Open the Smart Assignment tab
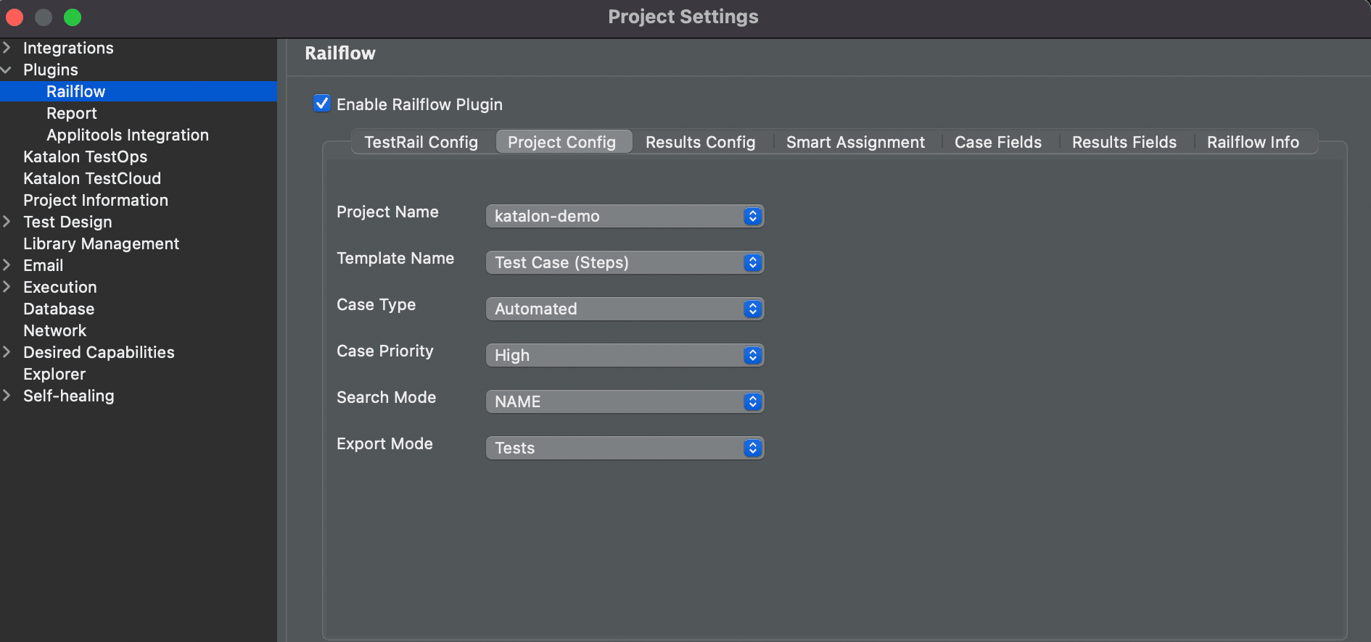Viewport: 1371px width, 642px height. tap(856, 142)
